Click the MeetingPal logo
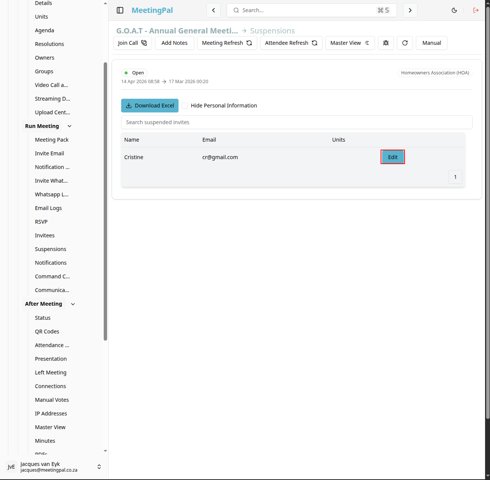Image resolution: width=490 pixels, height=480 pixels. coord(152,10)
